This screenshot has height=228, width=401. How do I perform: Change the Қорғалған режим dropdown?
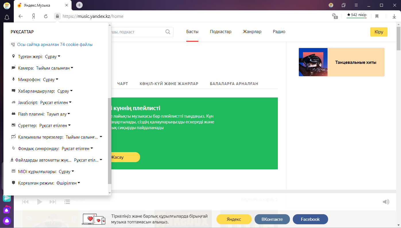[68, 183]
